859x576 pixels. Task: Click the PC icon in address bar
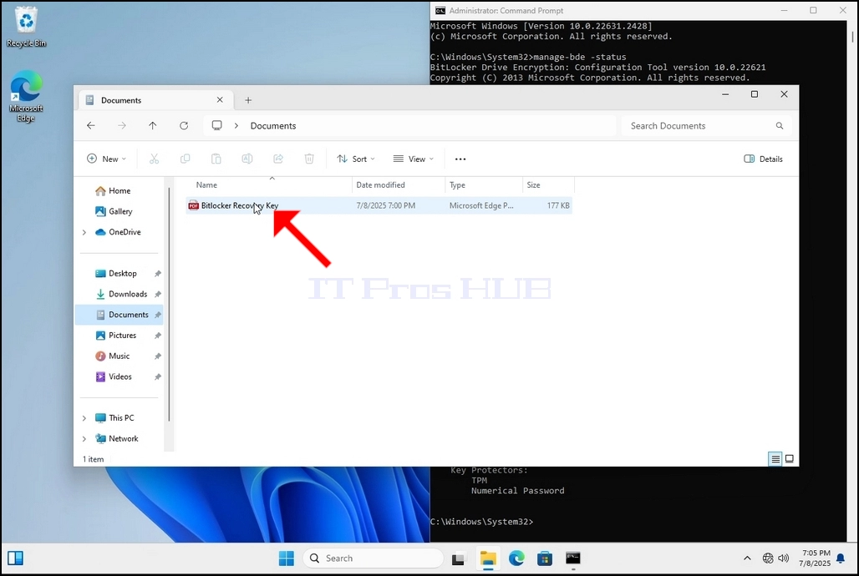point(217,125)
